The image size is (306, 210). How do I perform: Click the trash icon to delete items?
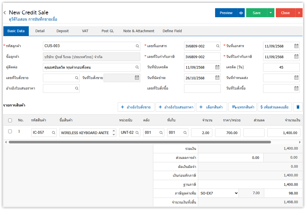[x=298, y=107]
